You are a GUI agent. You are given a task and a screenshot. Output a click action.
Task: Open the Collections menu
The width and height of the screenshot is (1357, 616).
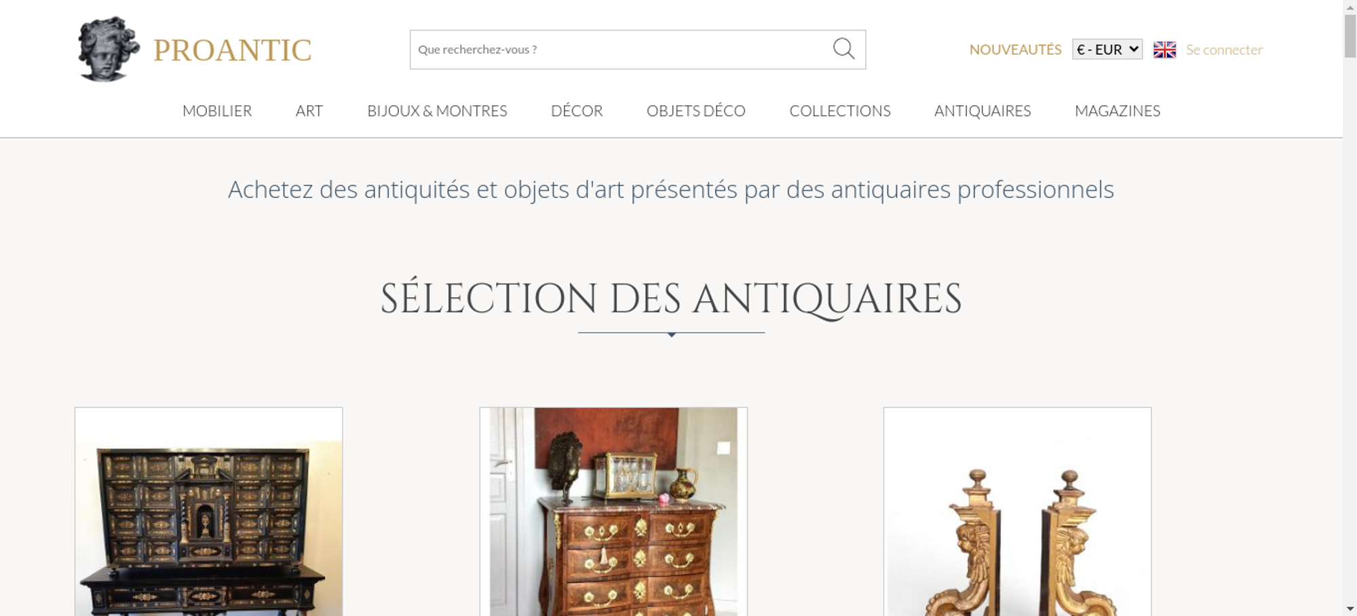coord(840,111)
